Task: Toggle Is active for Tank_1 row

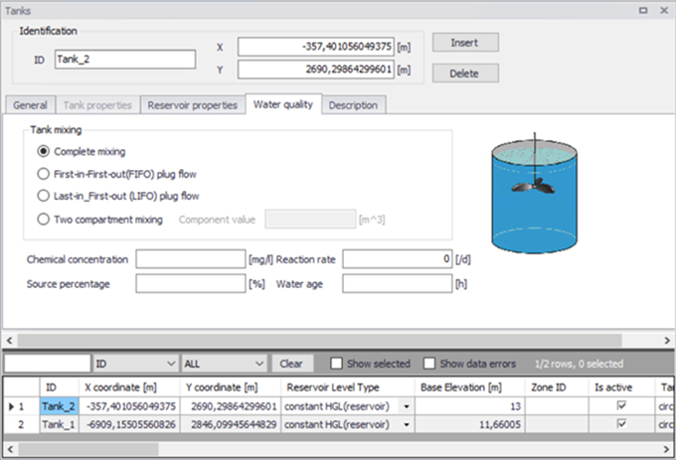Action: 621,424
